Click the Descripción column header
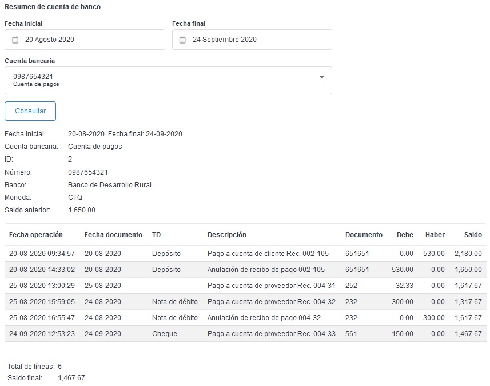Viewport: 490px width, 386px height. (226, 235)
